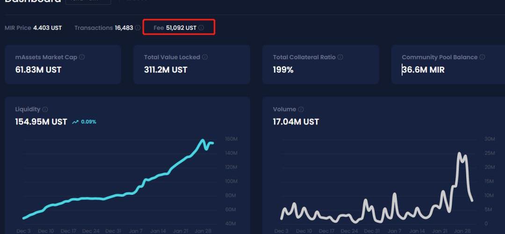Click the 154.95M UST liquidity figure
Image resolution: width=505 pixels, height=234 pixels.
pyautogui.click(x=41, y=122)
